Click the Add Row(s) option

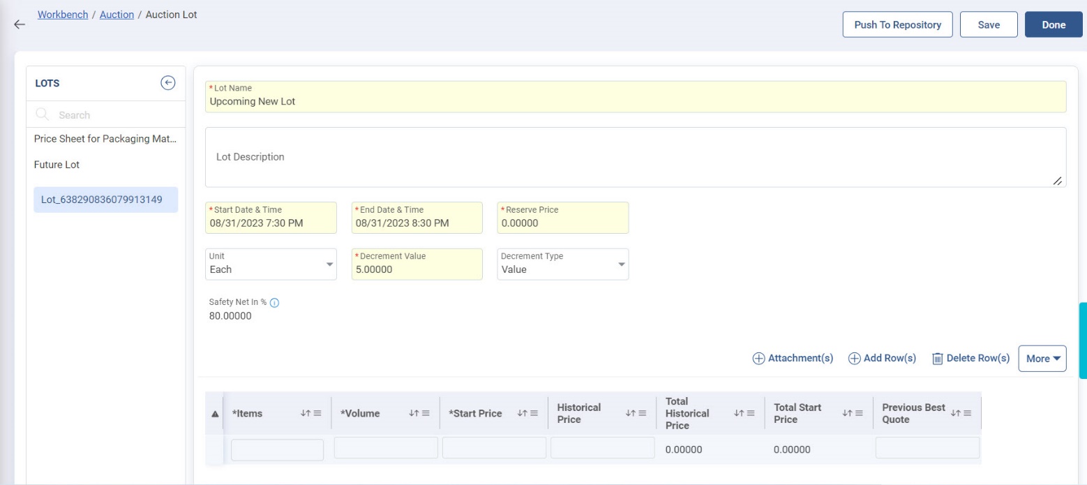point(882,359)
